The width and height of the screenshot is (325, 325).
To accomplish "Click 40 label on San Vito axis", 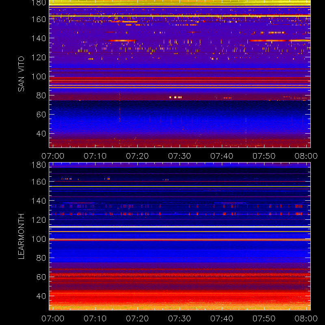I will click(41, 134).
